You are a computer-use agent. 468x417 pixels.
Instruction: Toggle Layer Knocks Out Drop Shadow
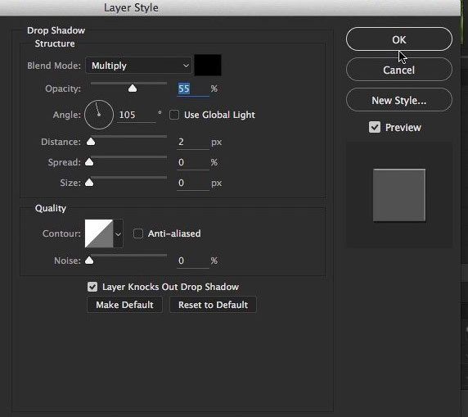pos(92,287)
